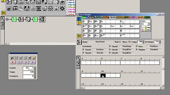Click the RockOrgn instrument button
Image resolution: width=170 pixels, height=95 pixels.
(127, 46)
